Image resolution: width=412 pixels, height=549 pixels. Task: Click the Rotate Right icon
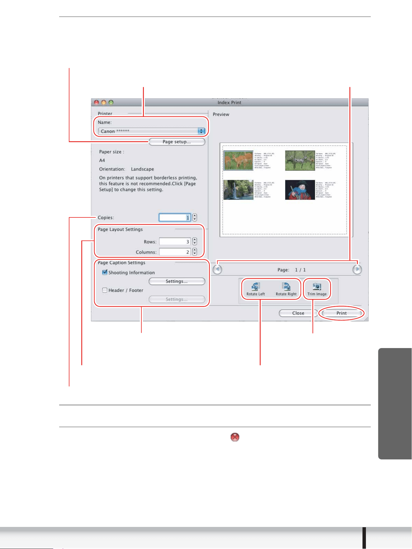286,289
